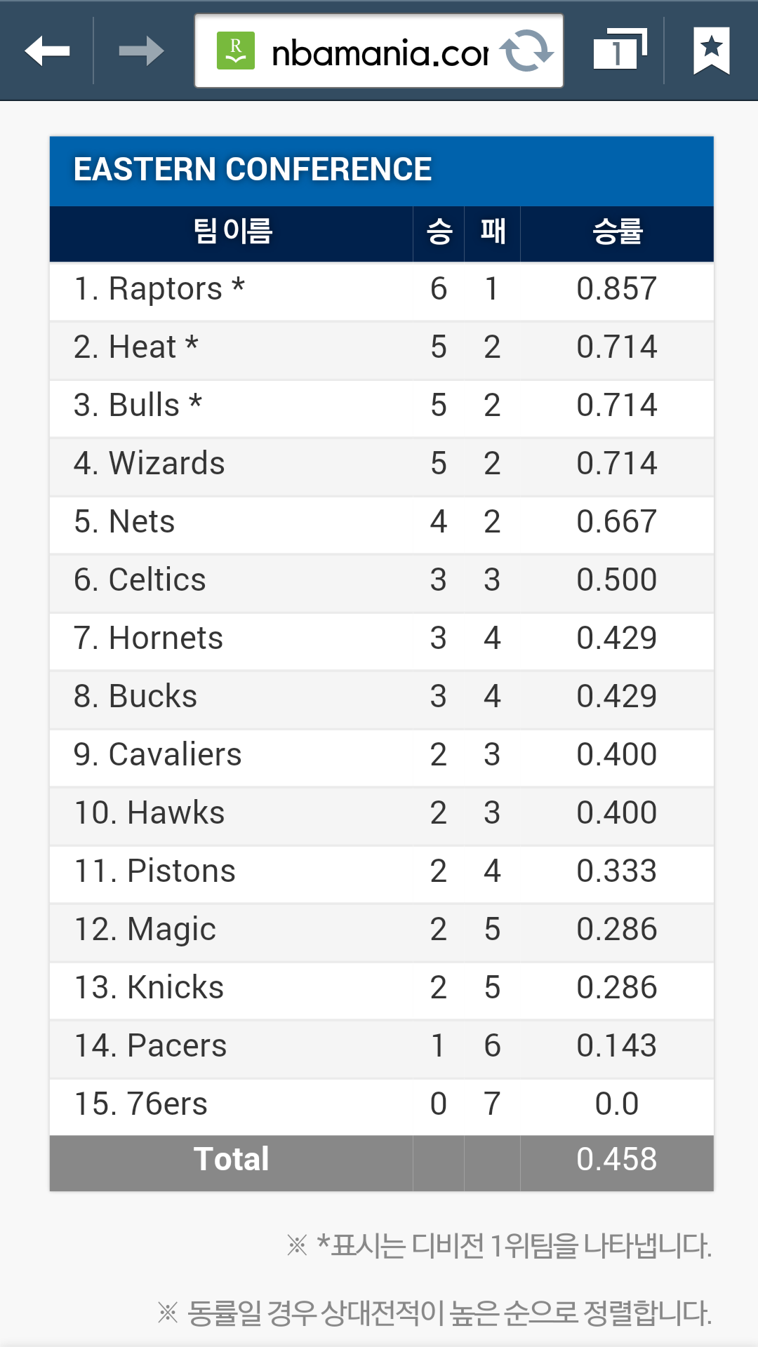Tap the Eastern Conference heading
The image size is (758, 1347).
point(253,170)
